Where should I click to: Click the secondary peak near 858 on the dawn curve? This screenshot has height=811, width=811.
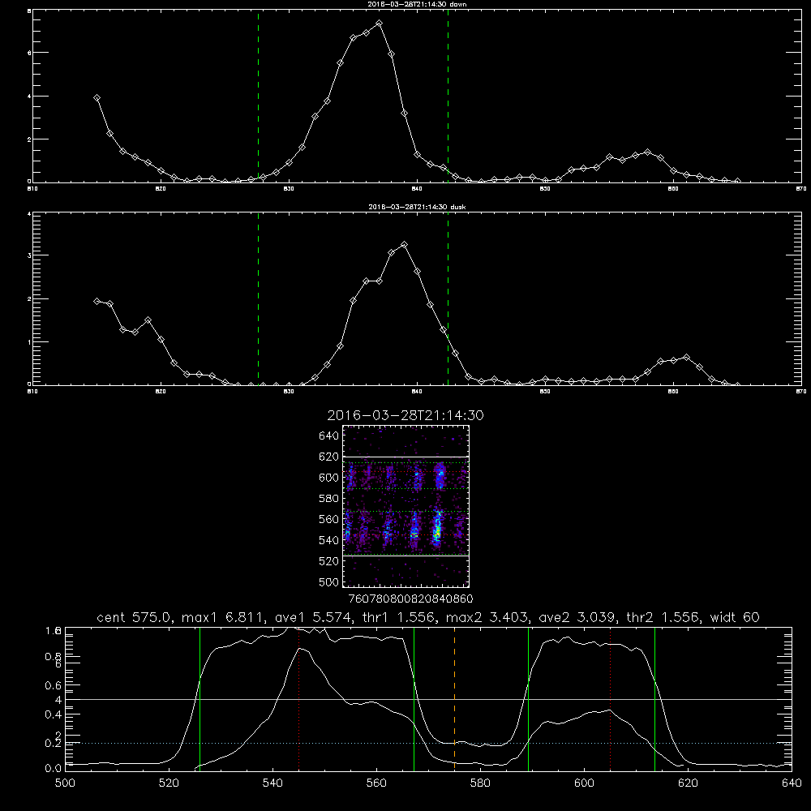click(647, 152)
